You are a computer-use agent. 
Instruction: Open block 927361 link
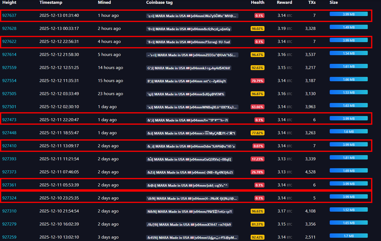pos(9,185)
